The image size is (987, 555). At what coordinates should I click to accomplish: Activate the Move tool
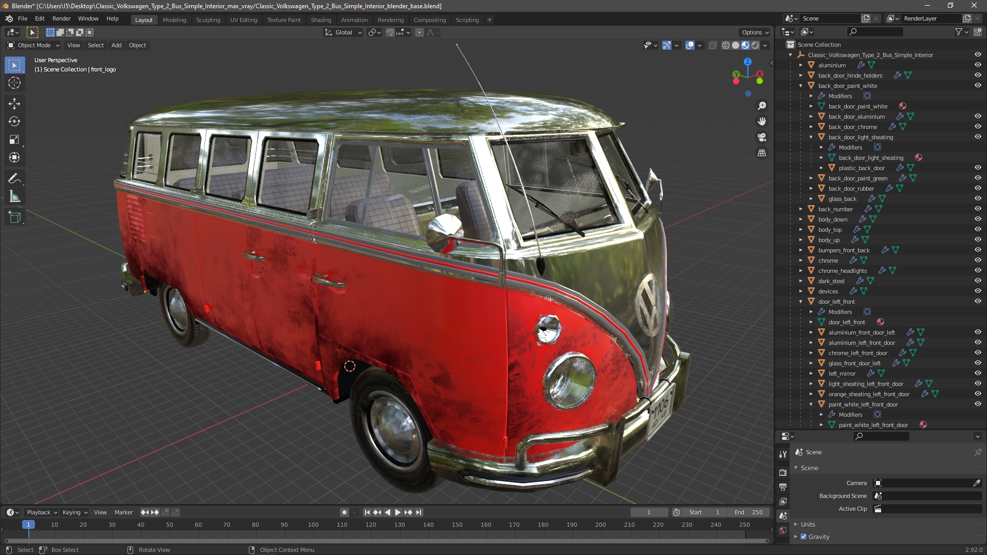pos(14,104)
